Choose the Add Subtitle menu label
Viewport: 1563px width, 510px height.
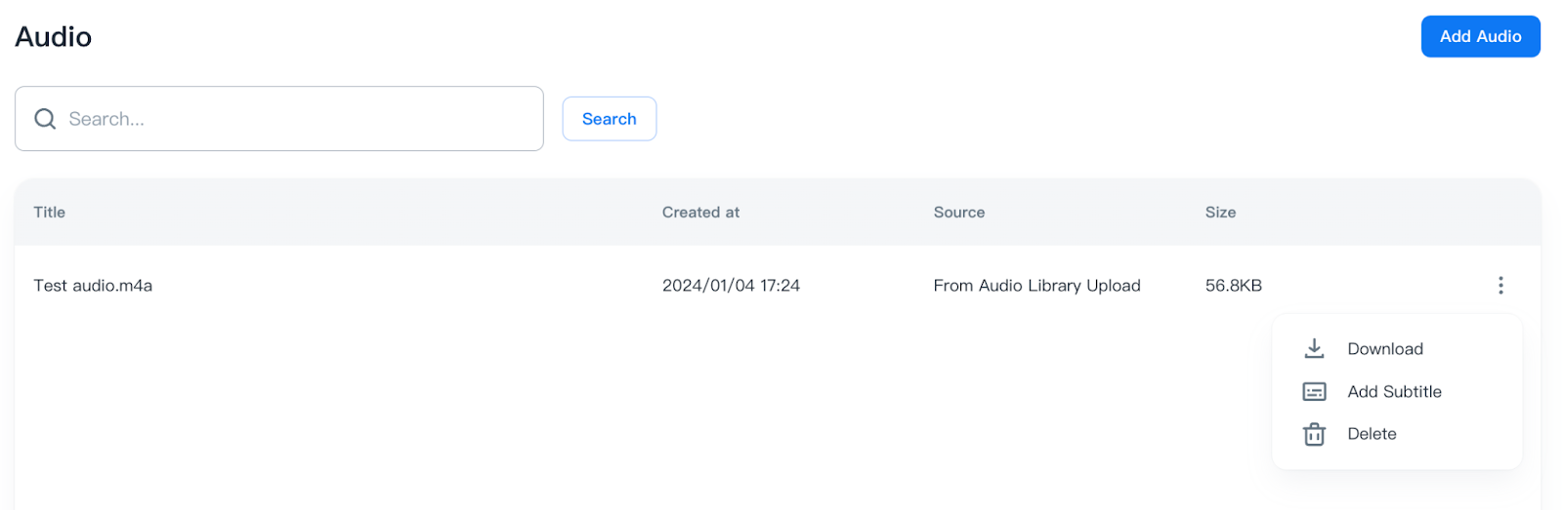[x=1393, y=391]
